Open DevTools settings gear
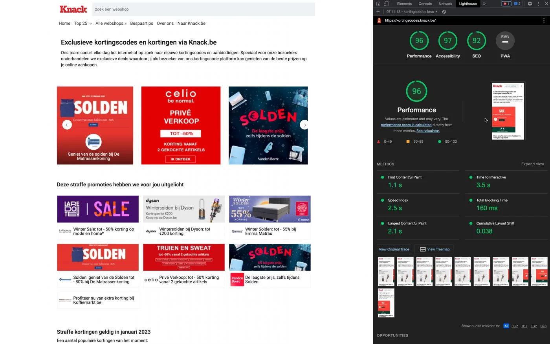550x344 pixels. 530,4
